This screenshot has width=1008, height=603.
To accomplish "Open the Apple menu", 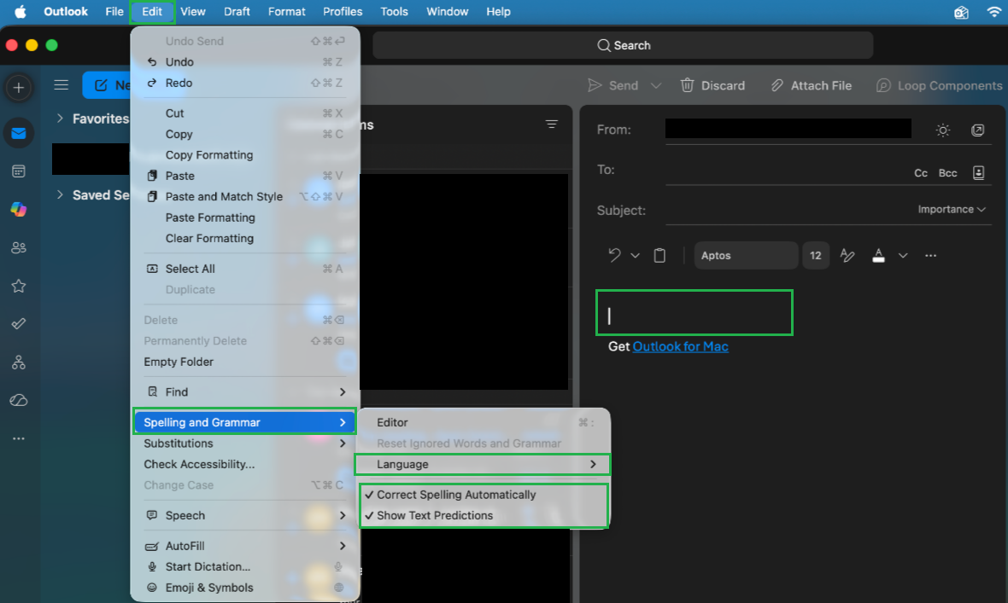I will 20,12.
